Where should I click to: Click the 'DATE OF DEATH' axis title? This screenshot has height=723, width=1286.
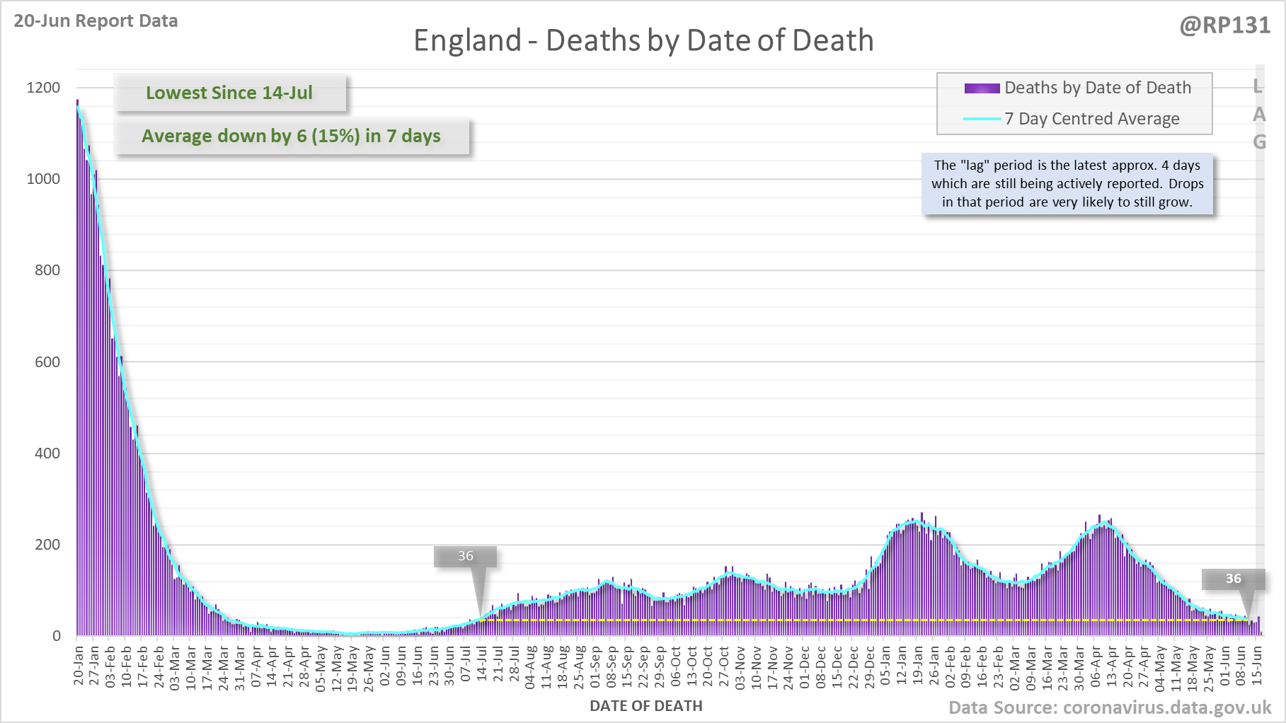point(645,706)
